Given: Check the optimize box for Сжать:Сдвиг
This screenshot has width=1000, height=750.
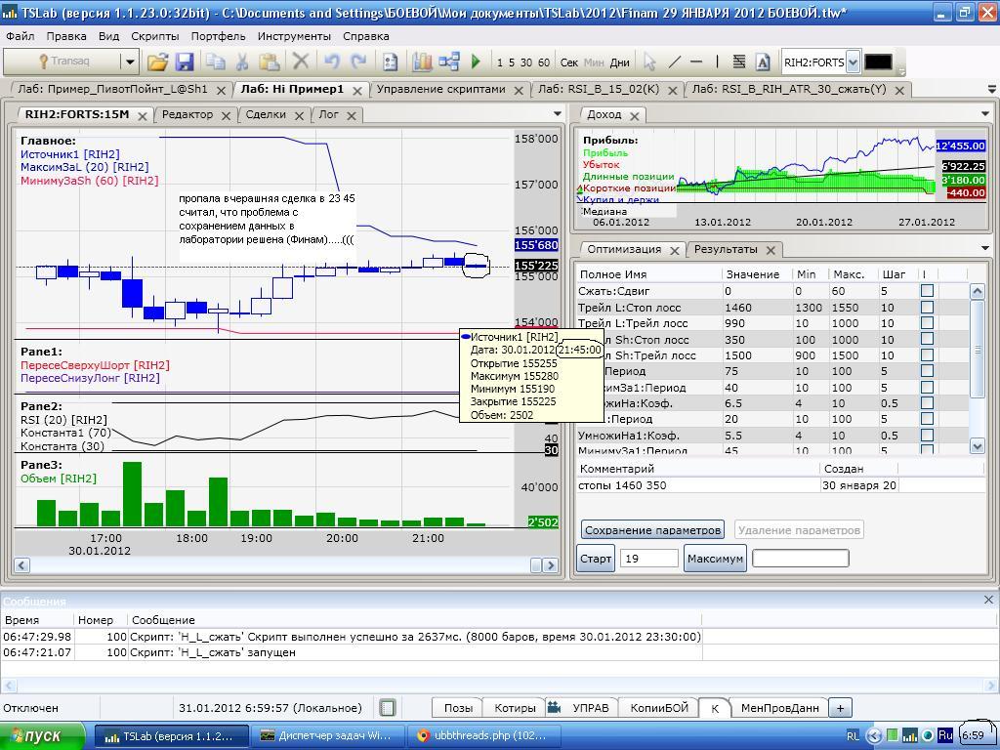Looking at the screenshot, I should click(x=927, y=291).
